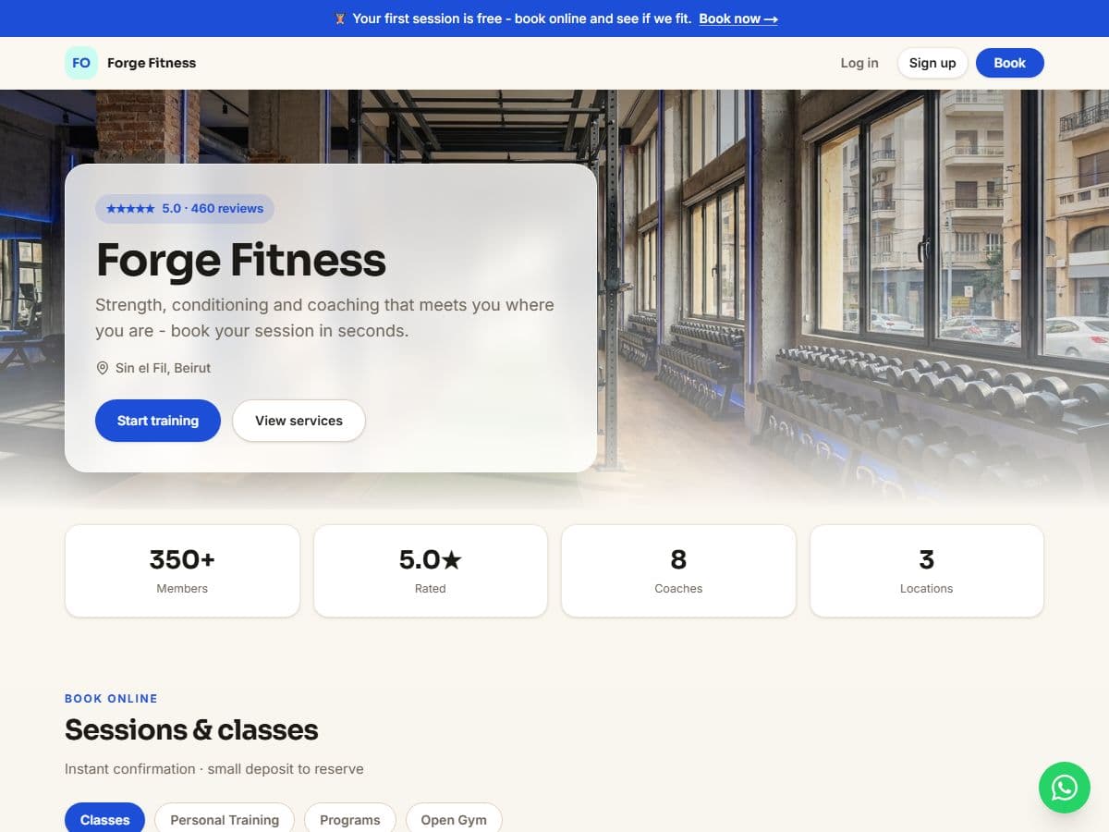This screenshot has height=832, width=1109.
Task: Click the Sin el Fil, Beirut location text
Action: click(x=163, y=368)
